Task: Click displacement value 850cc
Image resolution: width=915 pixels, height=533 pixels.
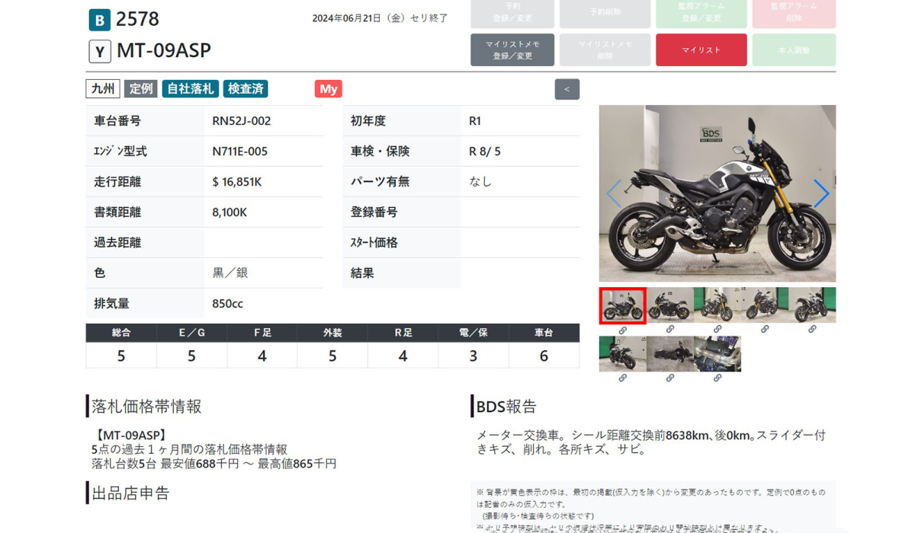Action: [228, 304]
